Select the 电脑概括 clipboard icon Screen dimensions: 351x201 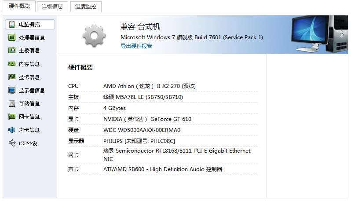click(x=12, y=24)
